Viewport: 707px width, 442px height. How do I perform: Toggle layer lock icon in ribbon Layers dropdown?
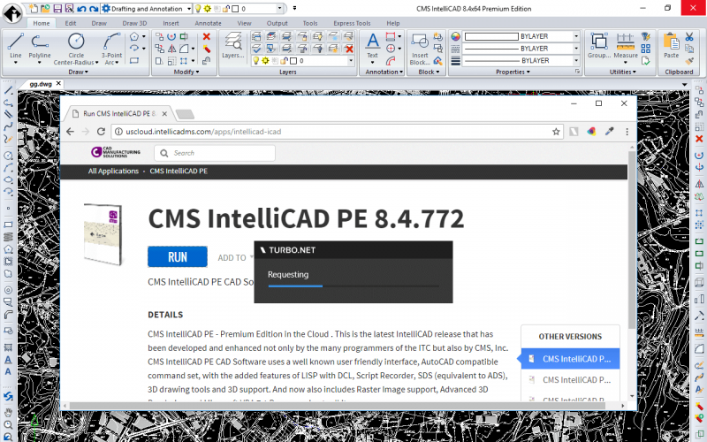tap(284, 60)
